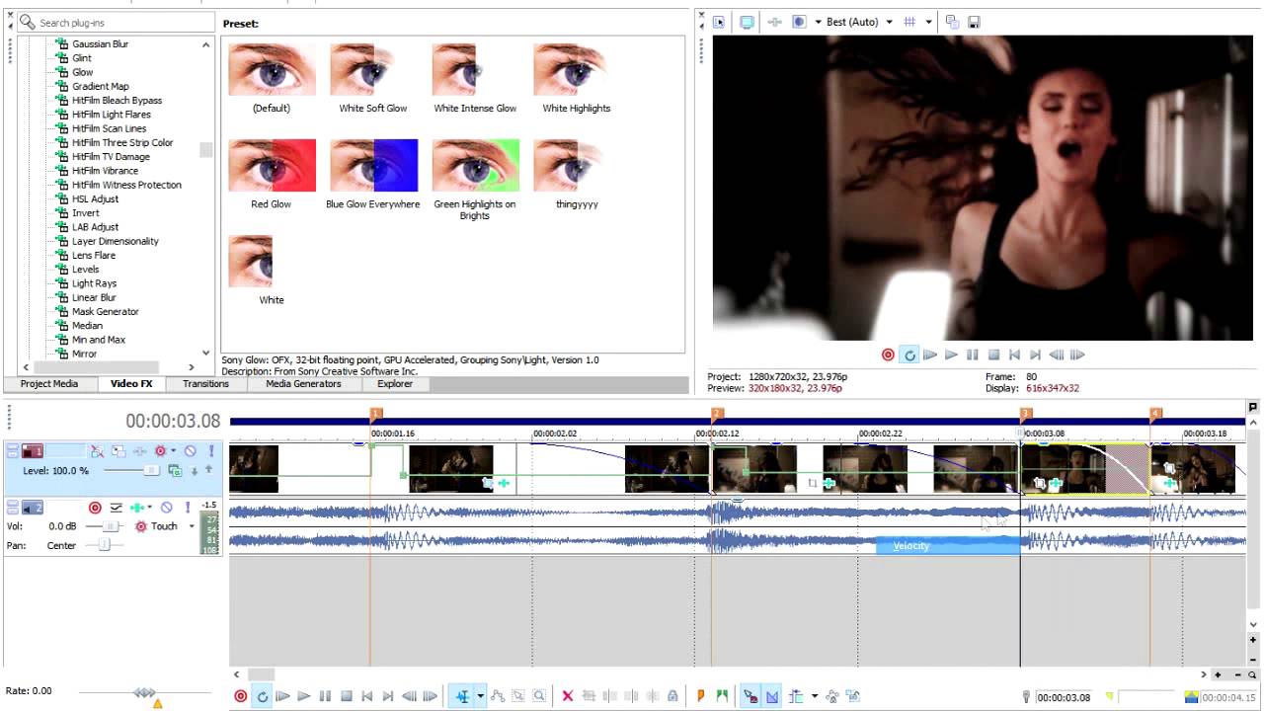Viewport: 1264px width, 711px height.
Task: Click the Ignore Event Grouping icon
Action: (x=853, y=696)
